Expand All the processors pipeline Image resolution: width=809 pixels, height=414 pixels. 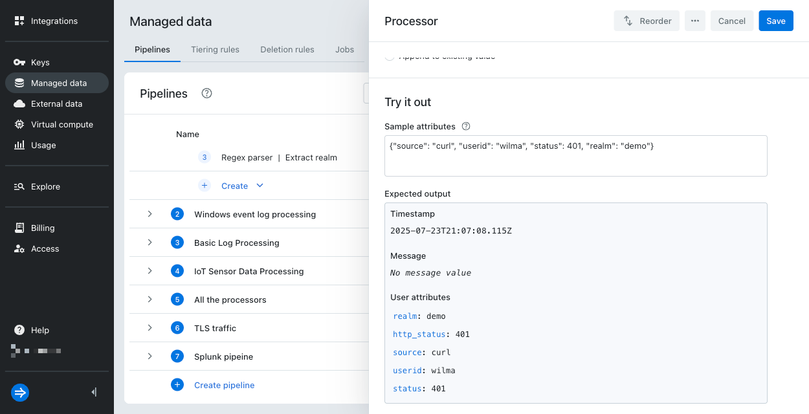point(150,300)
